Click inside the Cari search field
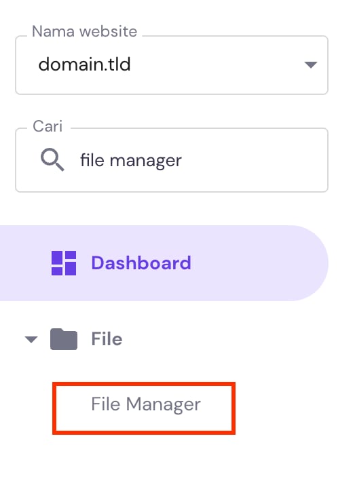Image resolution: width=353 pixels, height=487 pixels. (172, 160)
